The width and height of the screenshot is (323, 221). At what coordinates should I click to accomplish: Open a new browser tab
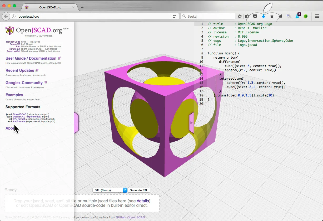coord(82,8)
